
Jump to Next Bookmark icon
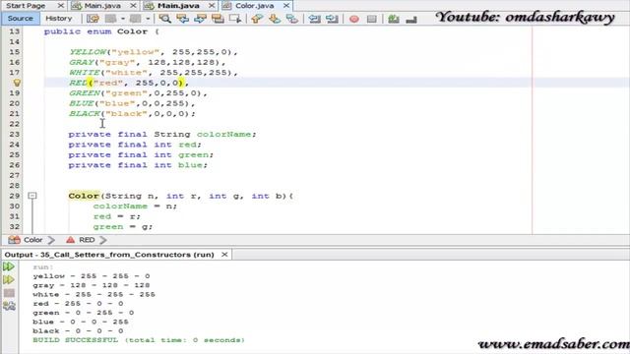275,19
